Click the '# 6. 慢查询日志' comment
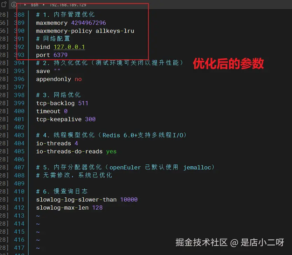The height and width of the screenshot is (255, 292). pyautogui.click(x=62, y=191)
